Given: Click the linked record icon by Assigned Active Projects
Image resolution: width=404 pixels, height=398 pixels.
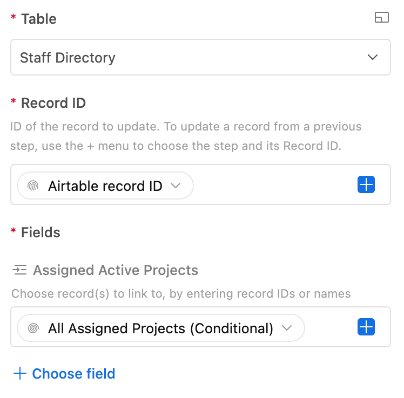Looking at the screenshot, I should point(19,270).
